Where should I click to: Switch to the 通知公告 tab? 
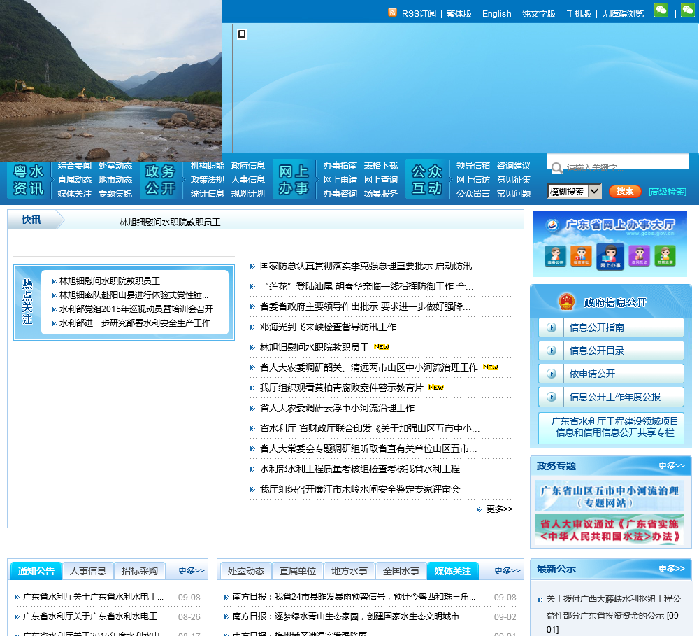tap(36, 571)
